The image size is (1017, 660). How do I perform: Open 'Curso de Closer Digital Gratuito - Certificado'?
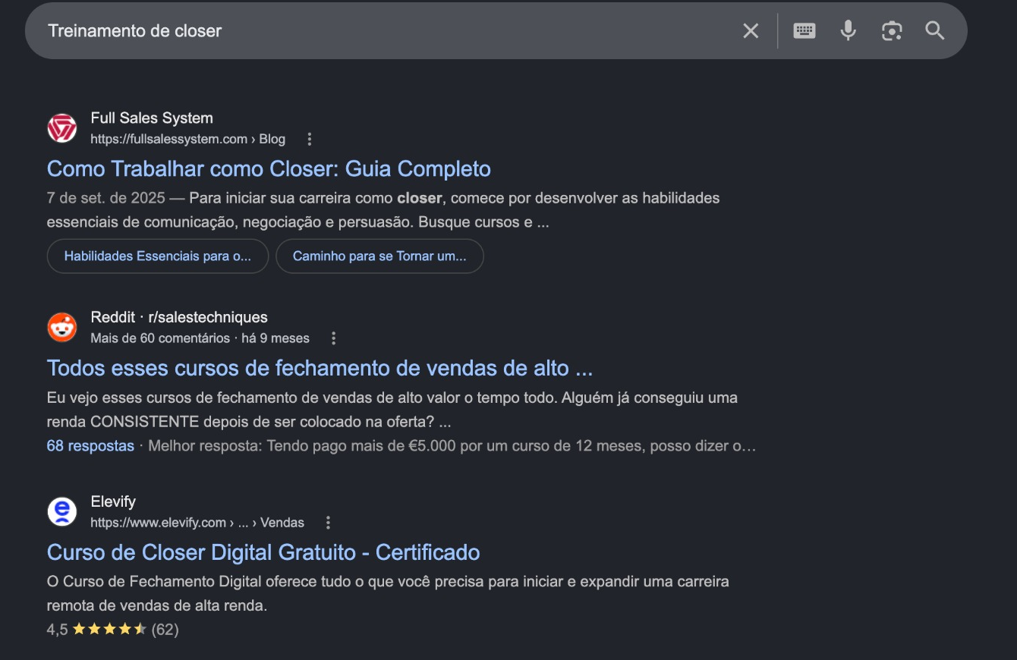[x=263, y=552]
